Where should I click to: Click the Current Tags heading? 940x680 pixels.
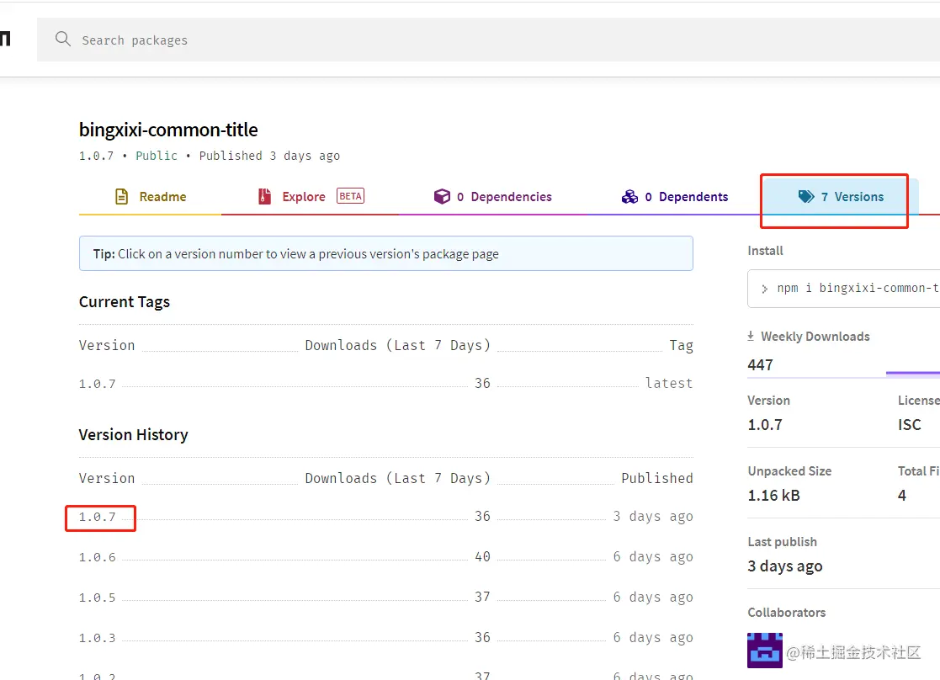tap(125, 301)
